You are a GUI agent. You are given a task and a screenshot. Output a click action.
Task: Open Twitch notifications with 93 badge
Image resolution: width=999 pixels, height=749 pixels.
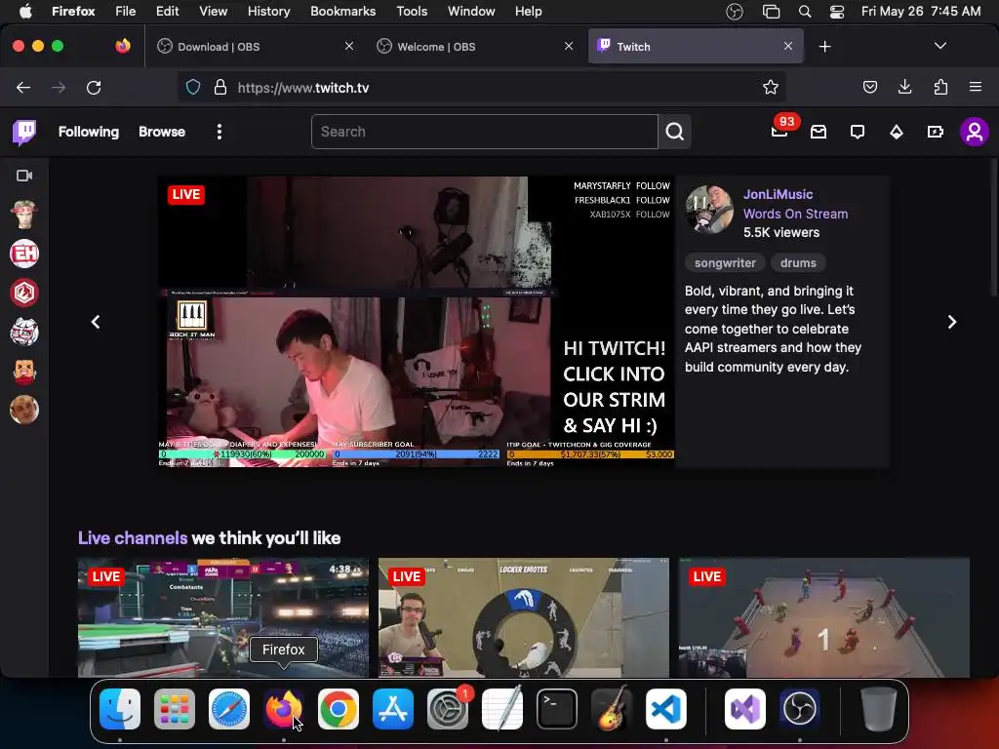(x=779, y=131)
